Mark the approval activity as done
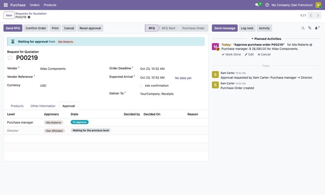 coord(231,55)
